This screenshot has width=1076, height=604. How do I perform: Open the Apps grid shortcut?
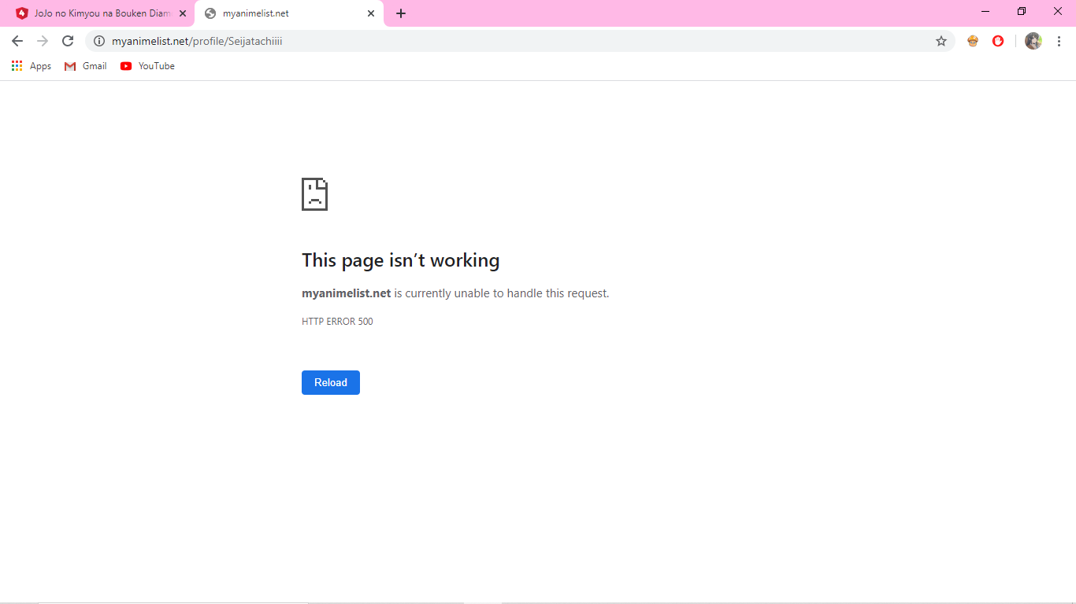pos(32,66)
